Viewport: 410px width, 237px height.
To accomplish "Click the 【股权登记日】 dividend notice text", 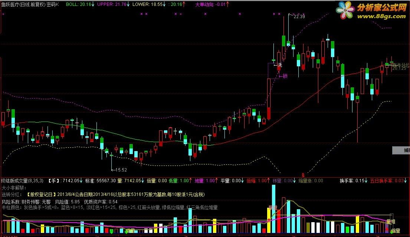I will point(115,194).
